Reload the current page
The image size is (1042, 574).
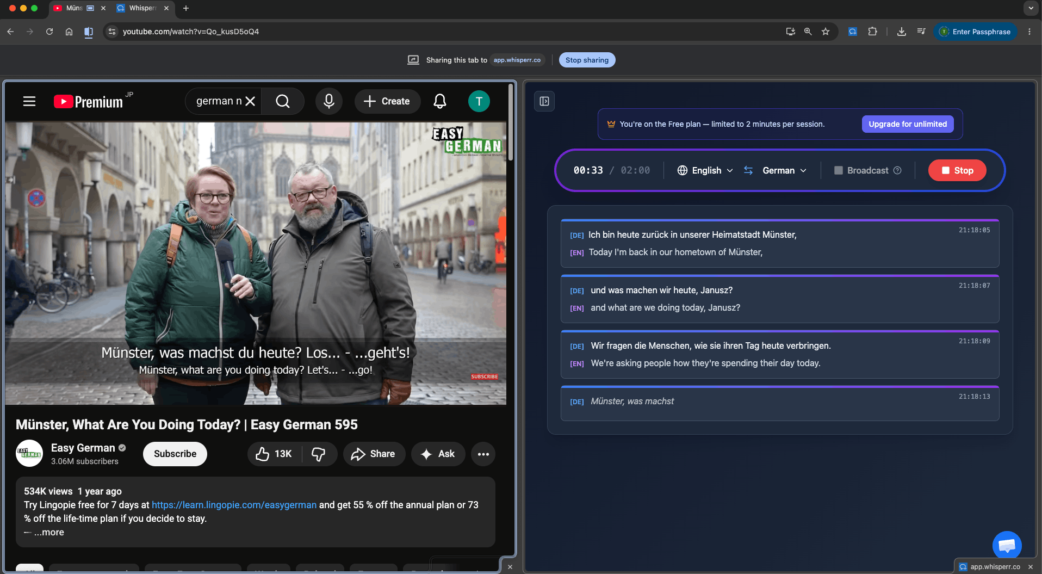pos(49,32)
